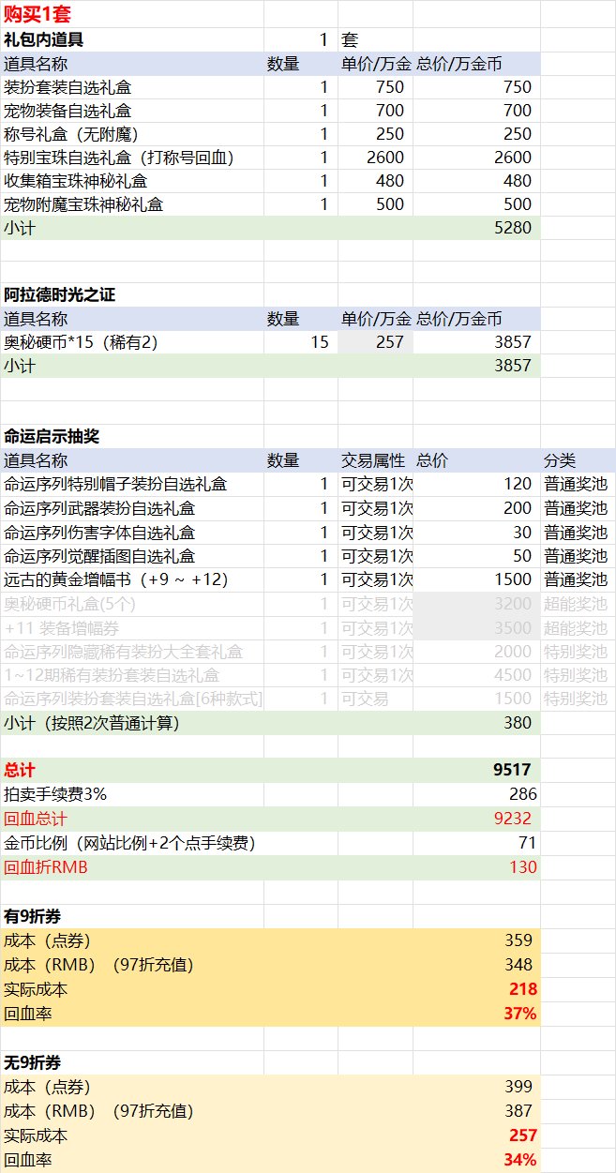
Task: Select the cell 宠物装备自选礼盒
Action: (68, 111)
